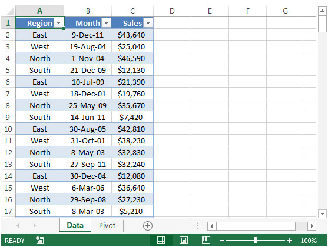Select the Data sheet tab
328x247 pixels.
75,225
